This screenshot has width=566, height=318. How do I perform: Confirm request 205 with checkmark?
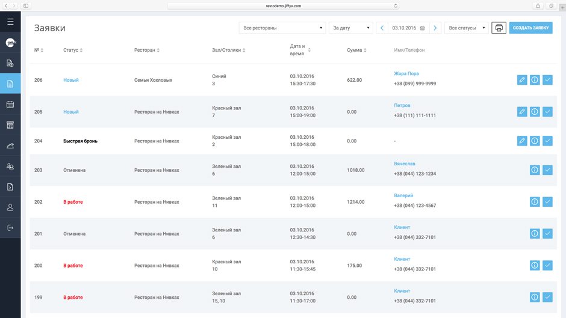pyautogui.click(x=547, y=112)
